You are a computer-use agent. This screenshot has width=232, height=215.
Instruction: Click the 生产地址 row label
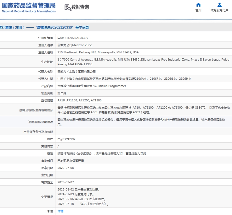[x=47, y=62]
